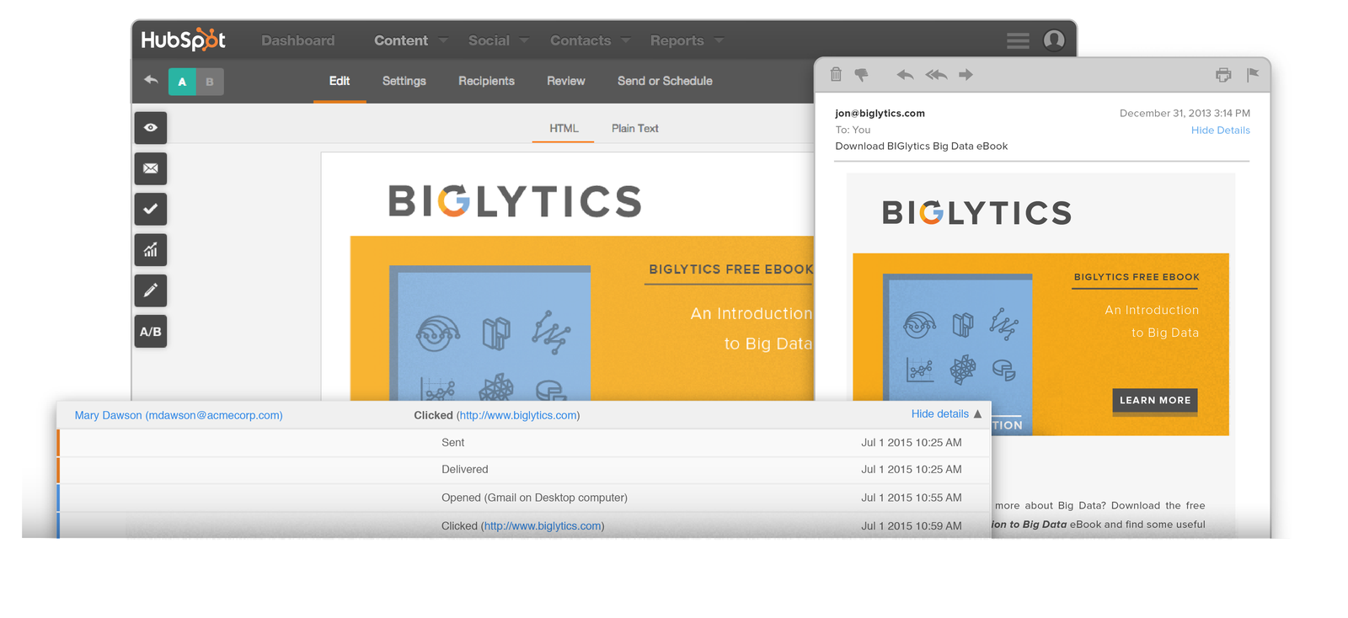Open the Dashboard menu item
This screenshot has width=1348, height=618.
tap(297, 40)
